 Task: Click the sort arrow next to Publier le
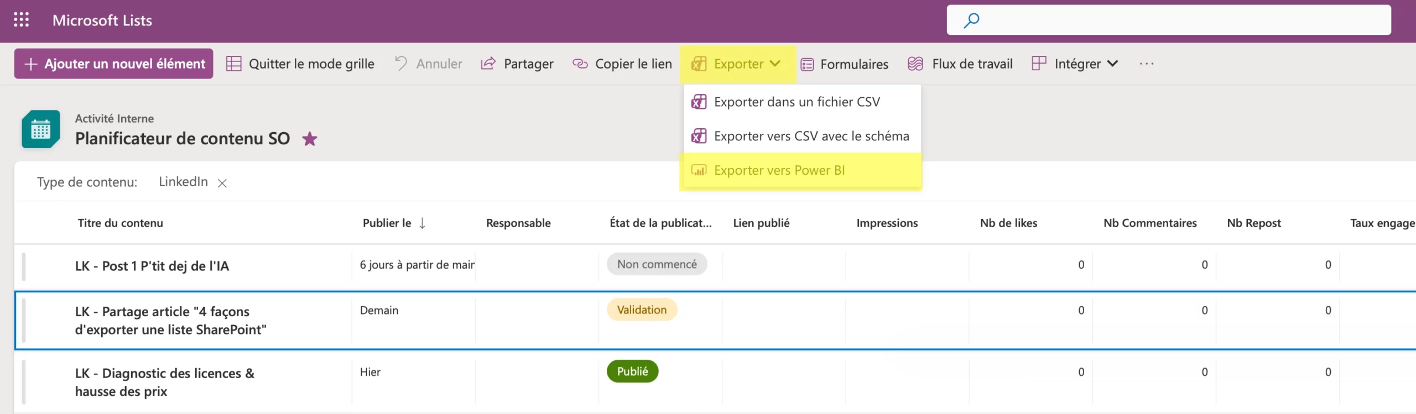(x=422, y=223)
